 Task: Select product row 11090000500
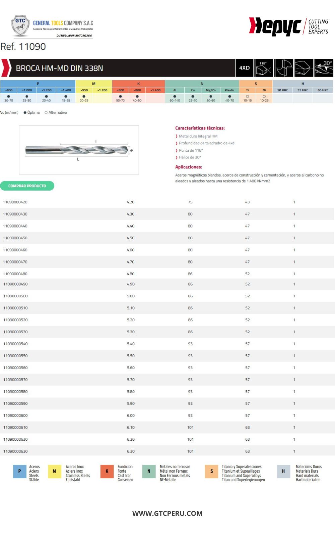[x=167, y=296]
